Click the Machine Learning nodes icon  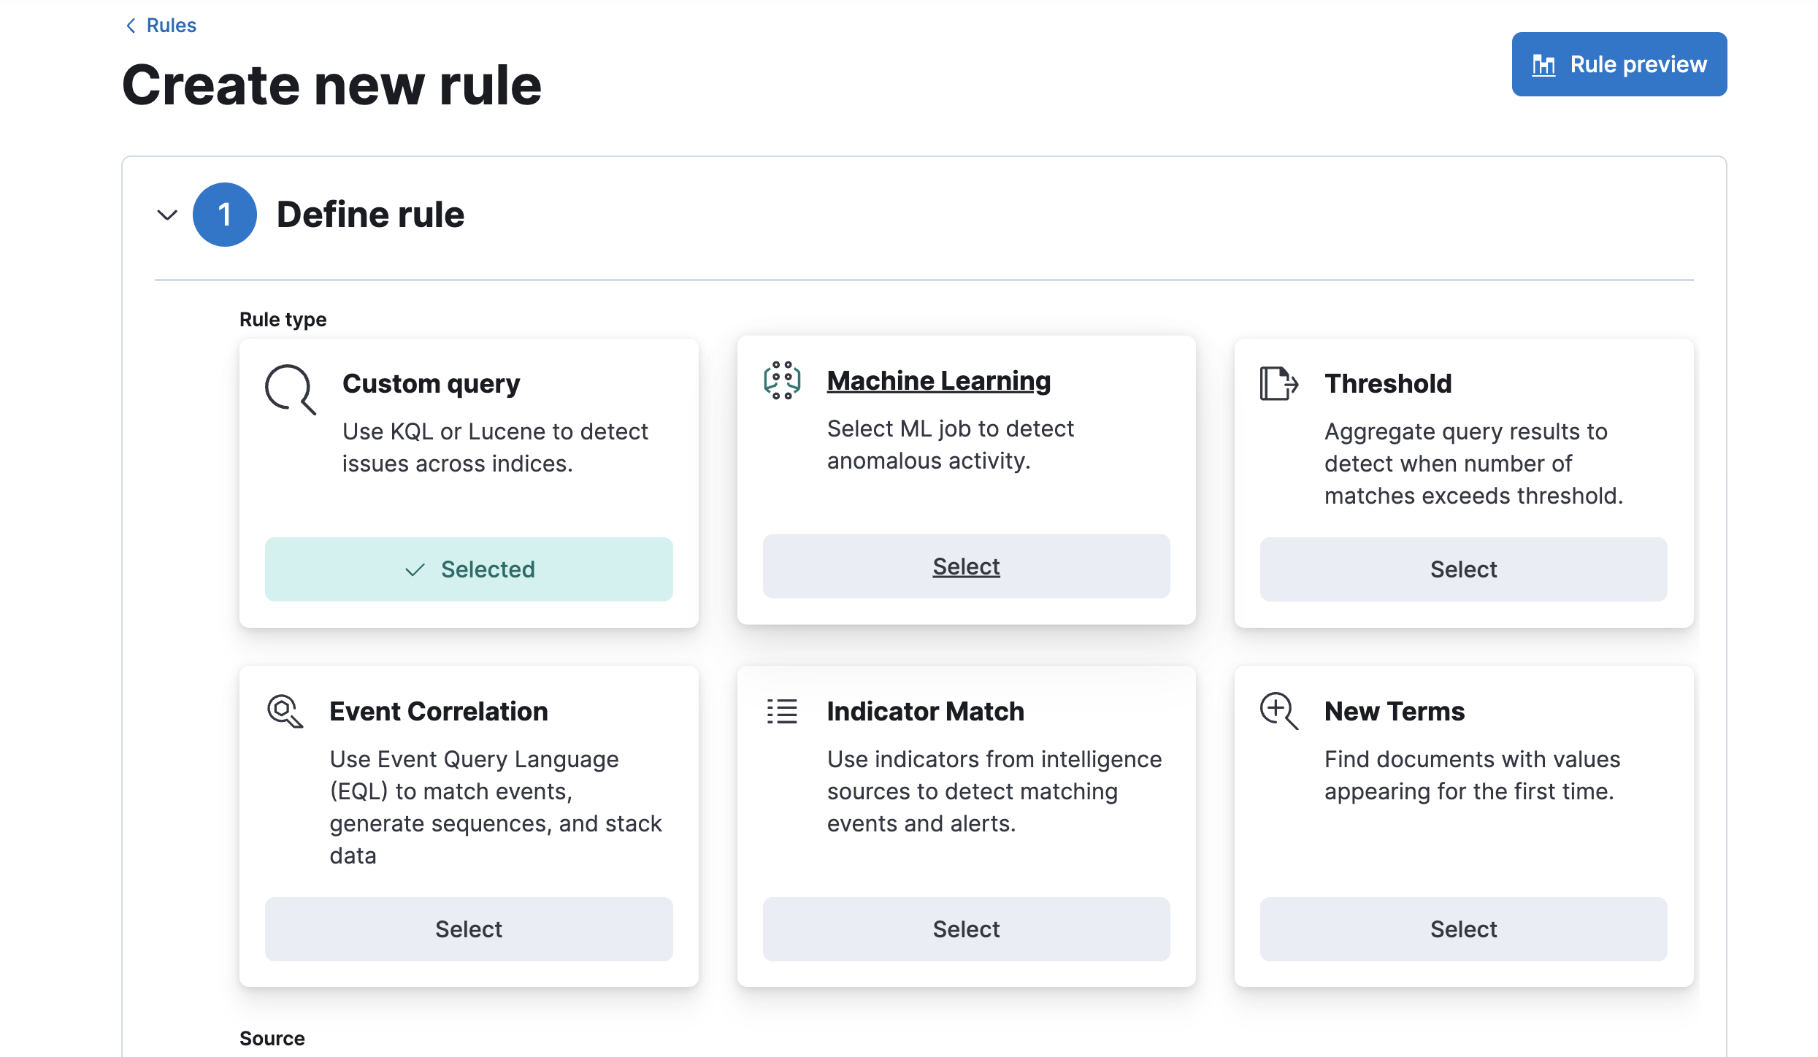781,380
